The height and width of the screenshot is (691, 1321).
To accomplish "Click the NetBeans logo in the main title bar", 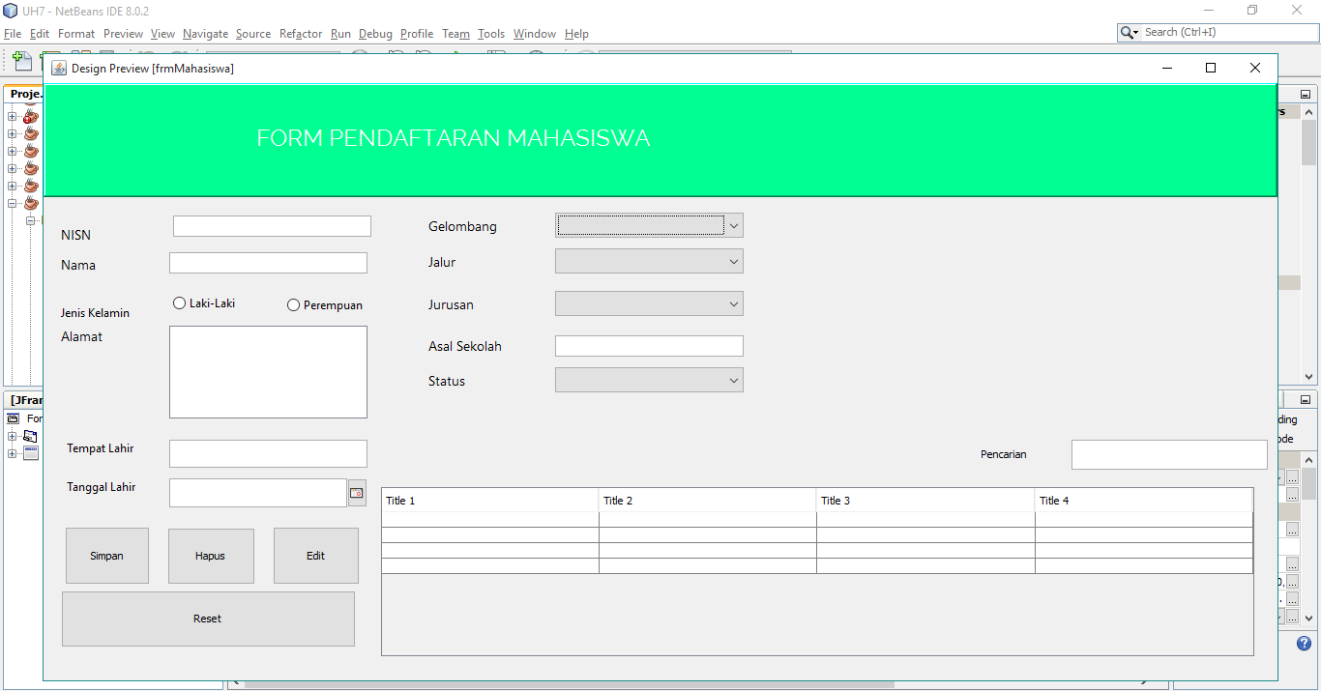I will point(10,10).
